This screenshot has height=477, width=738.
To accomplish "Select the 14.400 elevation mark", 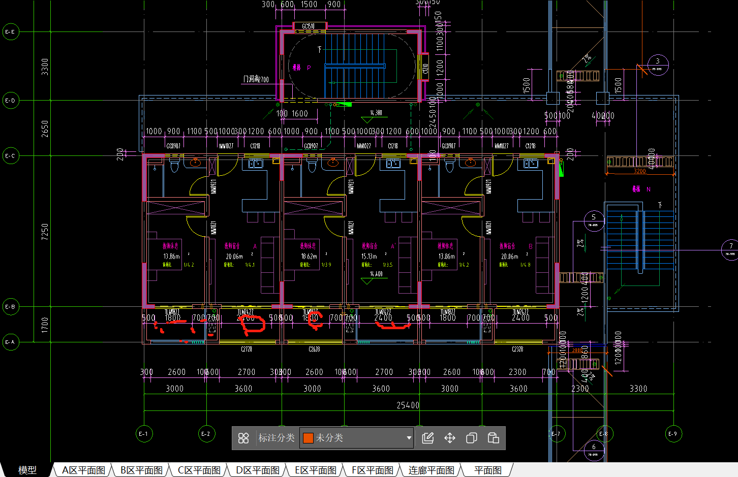I will pyautogui.click(x=376, y=274).
